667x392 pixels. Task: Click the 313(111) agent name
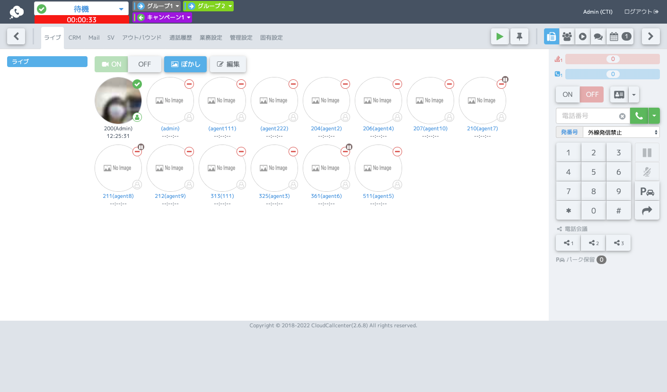[x=222, y=196]
